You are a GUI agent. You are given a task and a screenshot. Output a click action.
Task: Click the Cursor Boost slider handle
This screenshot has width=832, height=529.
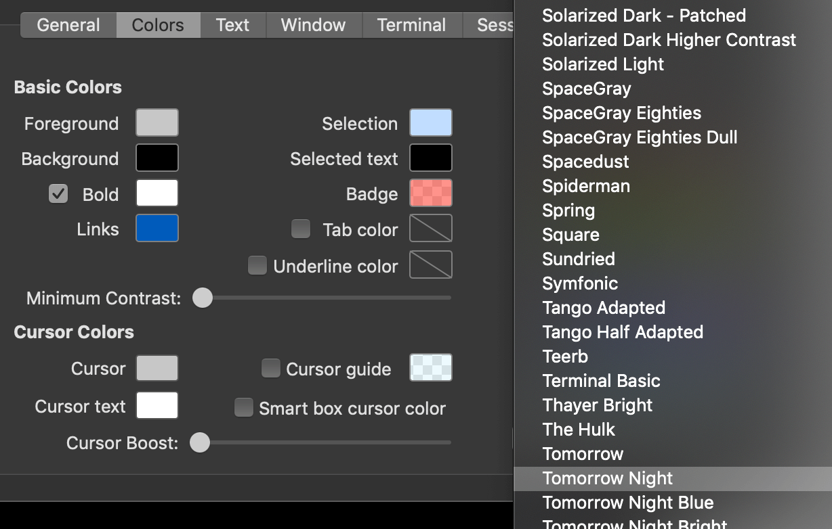[x=200, y=442]
